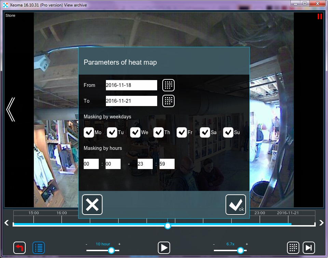
Task: Click the red pause indicator icon
Action: point(320,16)
